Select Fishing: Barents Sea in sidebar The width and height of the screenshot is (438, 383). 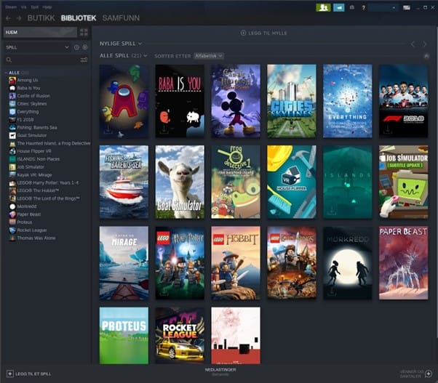click(37, 127)
